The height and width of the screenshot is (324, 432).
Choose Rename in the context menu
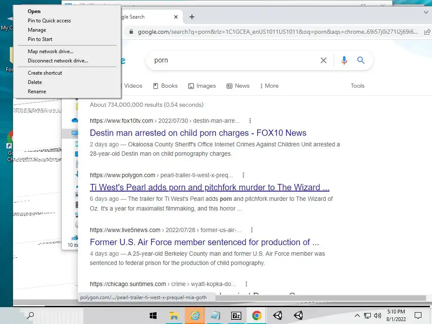point(37,92)
